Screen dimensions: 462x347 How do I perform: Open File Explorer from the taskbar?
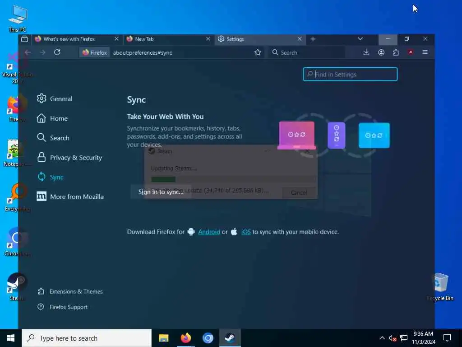coord(163,338)
